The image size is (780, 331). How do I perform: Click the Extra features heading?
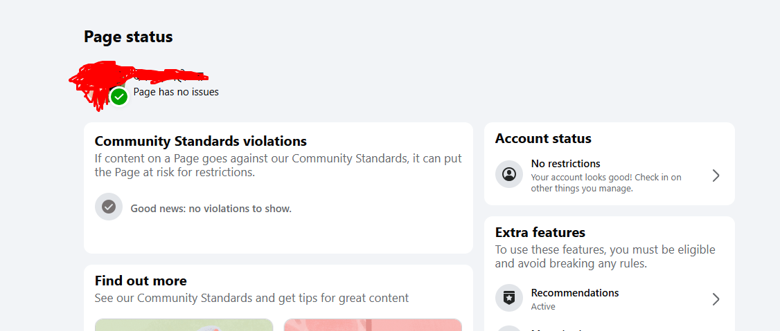(x=540, y=232)
